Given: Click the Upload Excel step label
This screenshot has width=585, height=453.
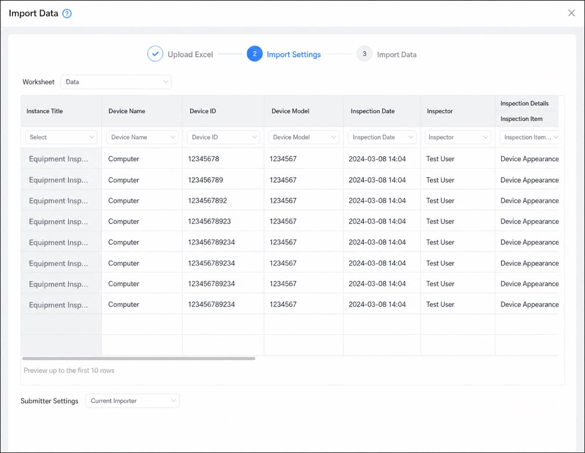Looking at the screenshot, I should point(190,54).
